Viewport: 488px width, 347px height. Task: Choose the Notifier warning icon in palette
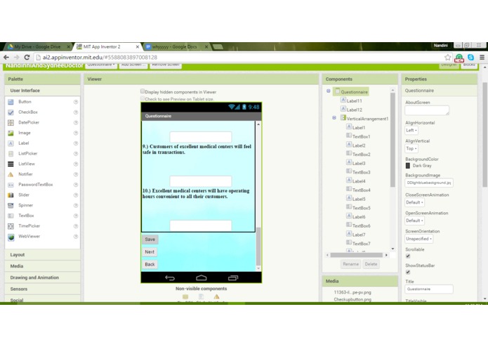click(11, 174)
